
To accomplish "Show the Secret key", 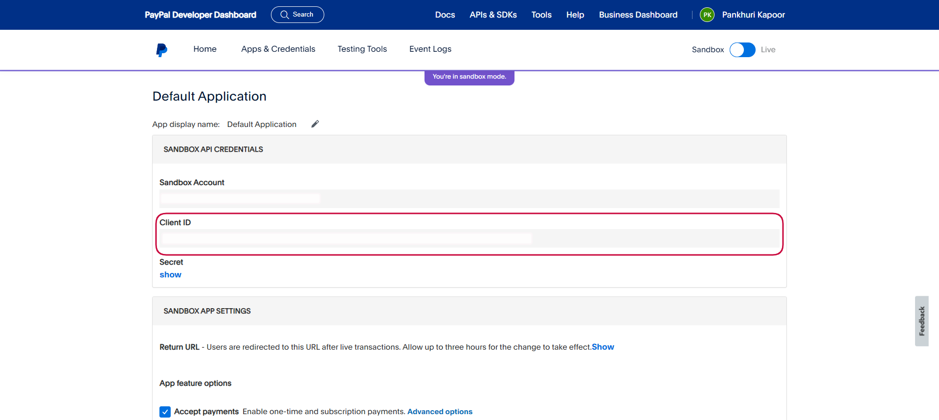I will [x=170, y=274].
